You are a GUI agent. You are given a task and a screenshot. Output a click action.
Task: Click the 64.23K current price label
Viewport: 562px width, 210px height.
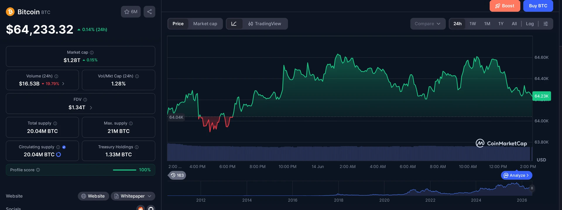pyautogui.click(x=542, y=96)
